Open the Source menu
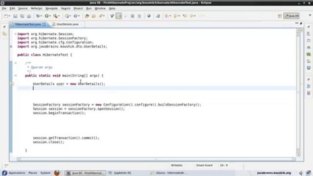 click(x=23, y=8)
